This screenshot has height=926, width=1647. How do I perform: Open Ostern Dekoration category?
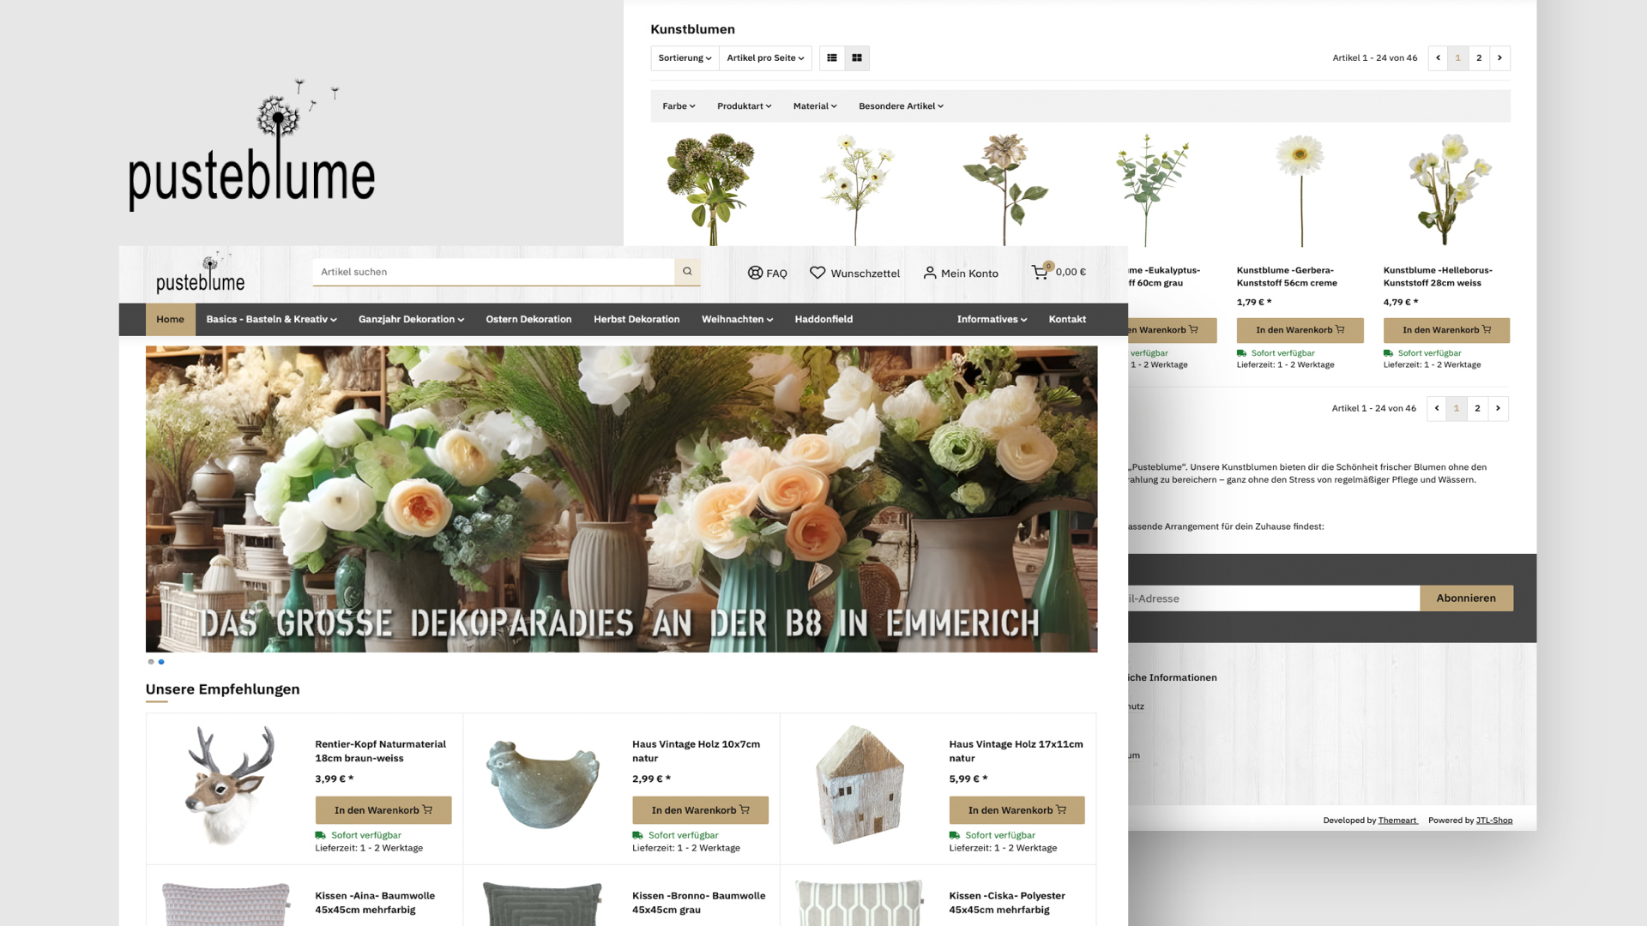528,319
